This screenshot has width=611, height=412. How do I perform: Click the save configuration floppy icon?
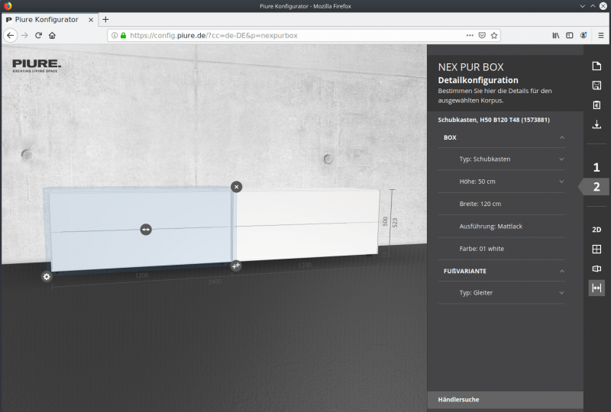pos(596,85)
